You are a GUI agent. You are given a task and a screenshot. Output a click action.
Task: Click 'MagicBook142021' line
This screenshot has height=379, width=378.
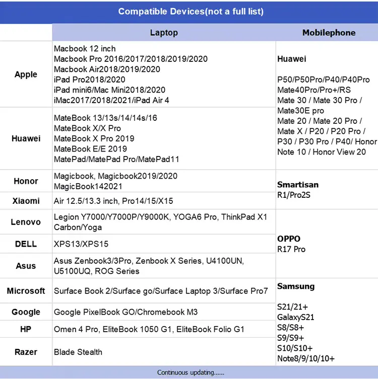88,186
